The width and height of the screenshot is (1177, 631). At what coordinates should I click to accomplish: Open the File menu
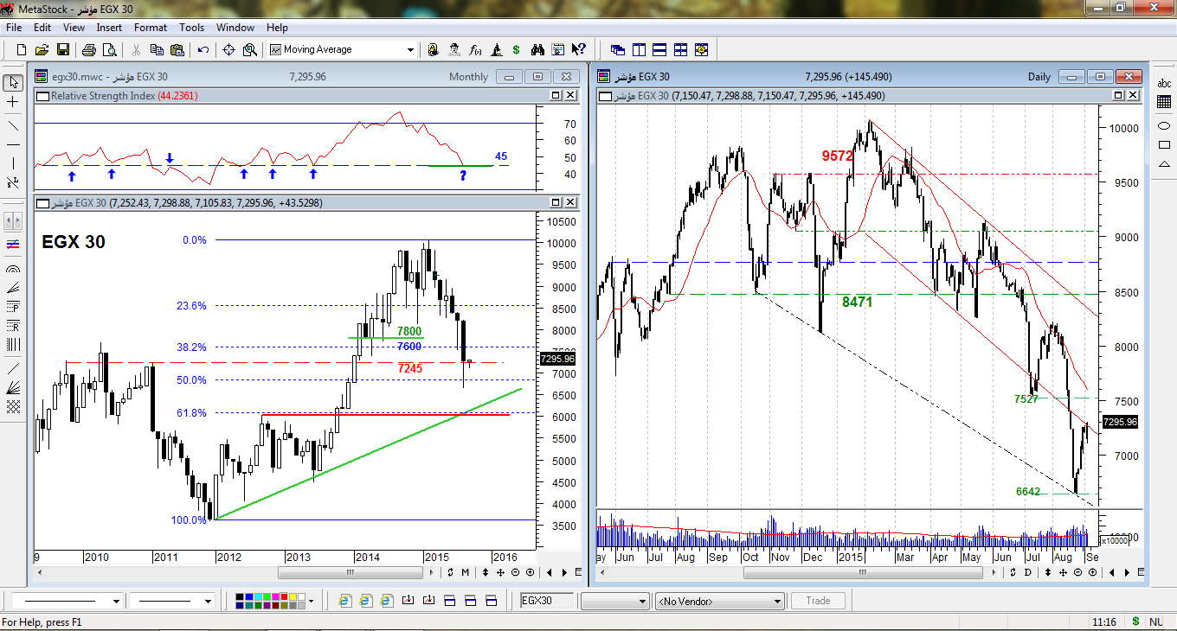[x=14, y=28]
